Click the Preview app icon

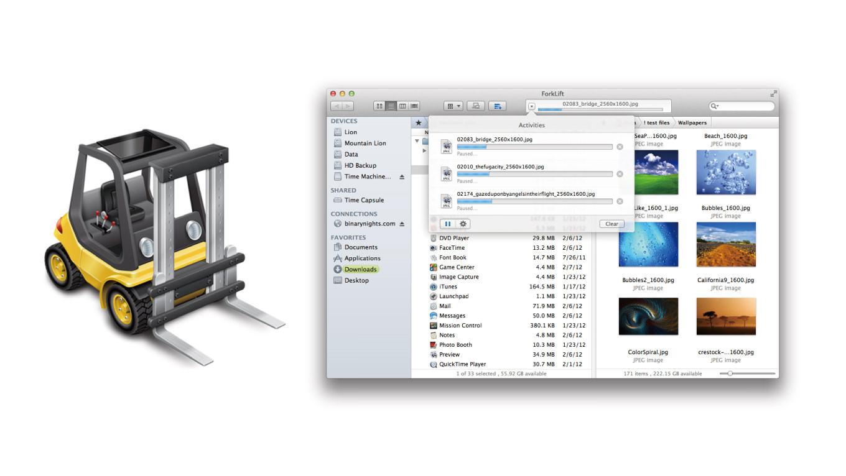point(434,355)
